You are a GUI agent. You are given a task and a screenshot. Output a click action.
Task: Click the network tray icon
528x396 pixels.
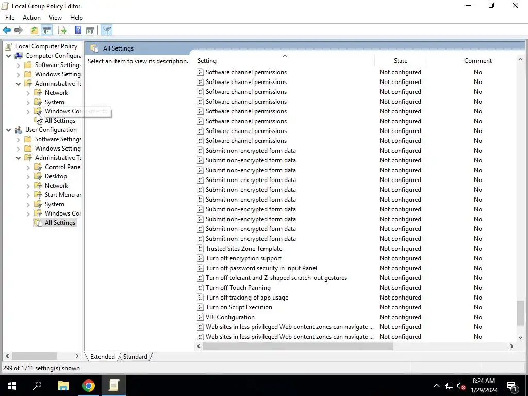[x=449, y=386]
